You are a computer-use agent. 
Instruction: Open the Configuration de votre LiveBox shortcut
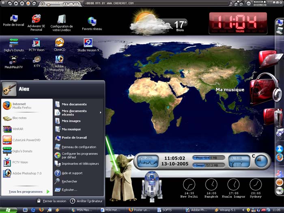coord(62,23)
